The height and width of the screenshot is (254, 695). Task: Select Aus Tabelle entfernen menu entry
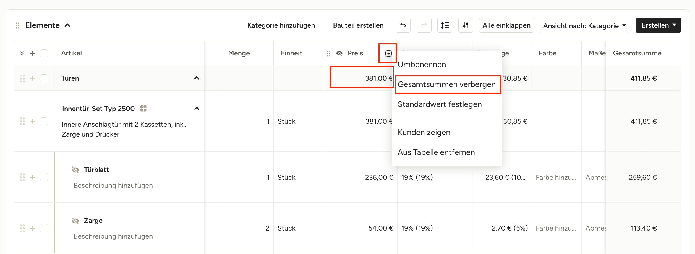click(436, 152)
